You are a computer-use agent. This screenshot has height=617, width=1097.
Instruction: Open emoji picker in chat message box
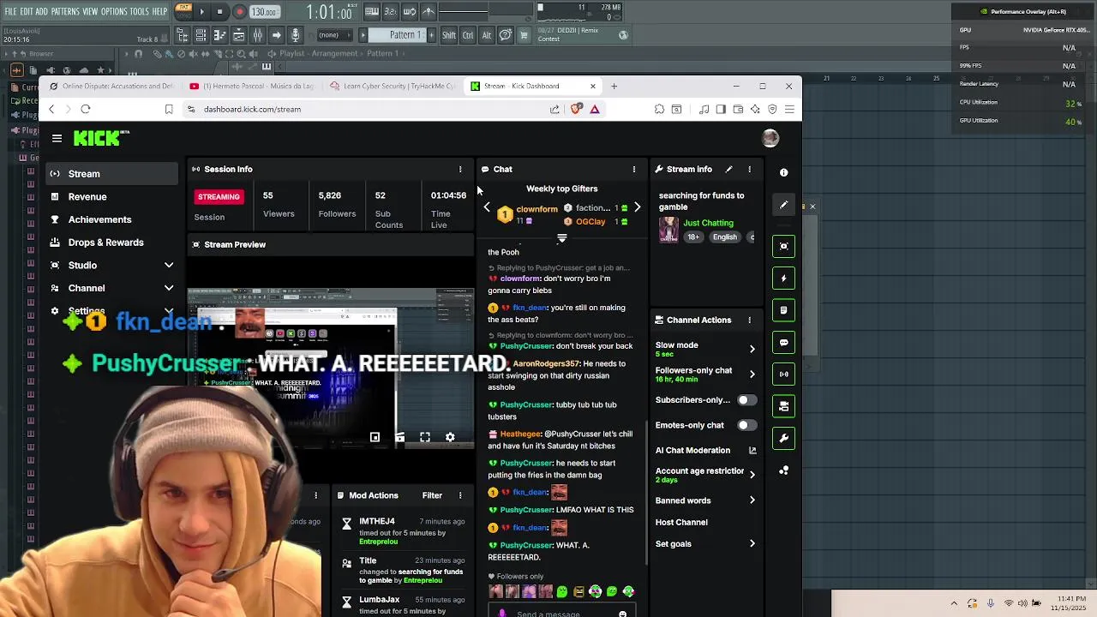622,614
